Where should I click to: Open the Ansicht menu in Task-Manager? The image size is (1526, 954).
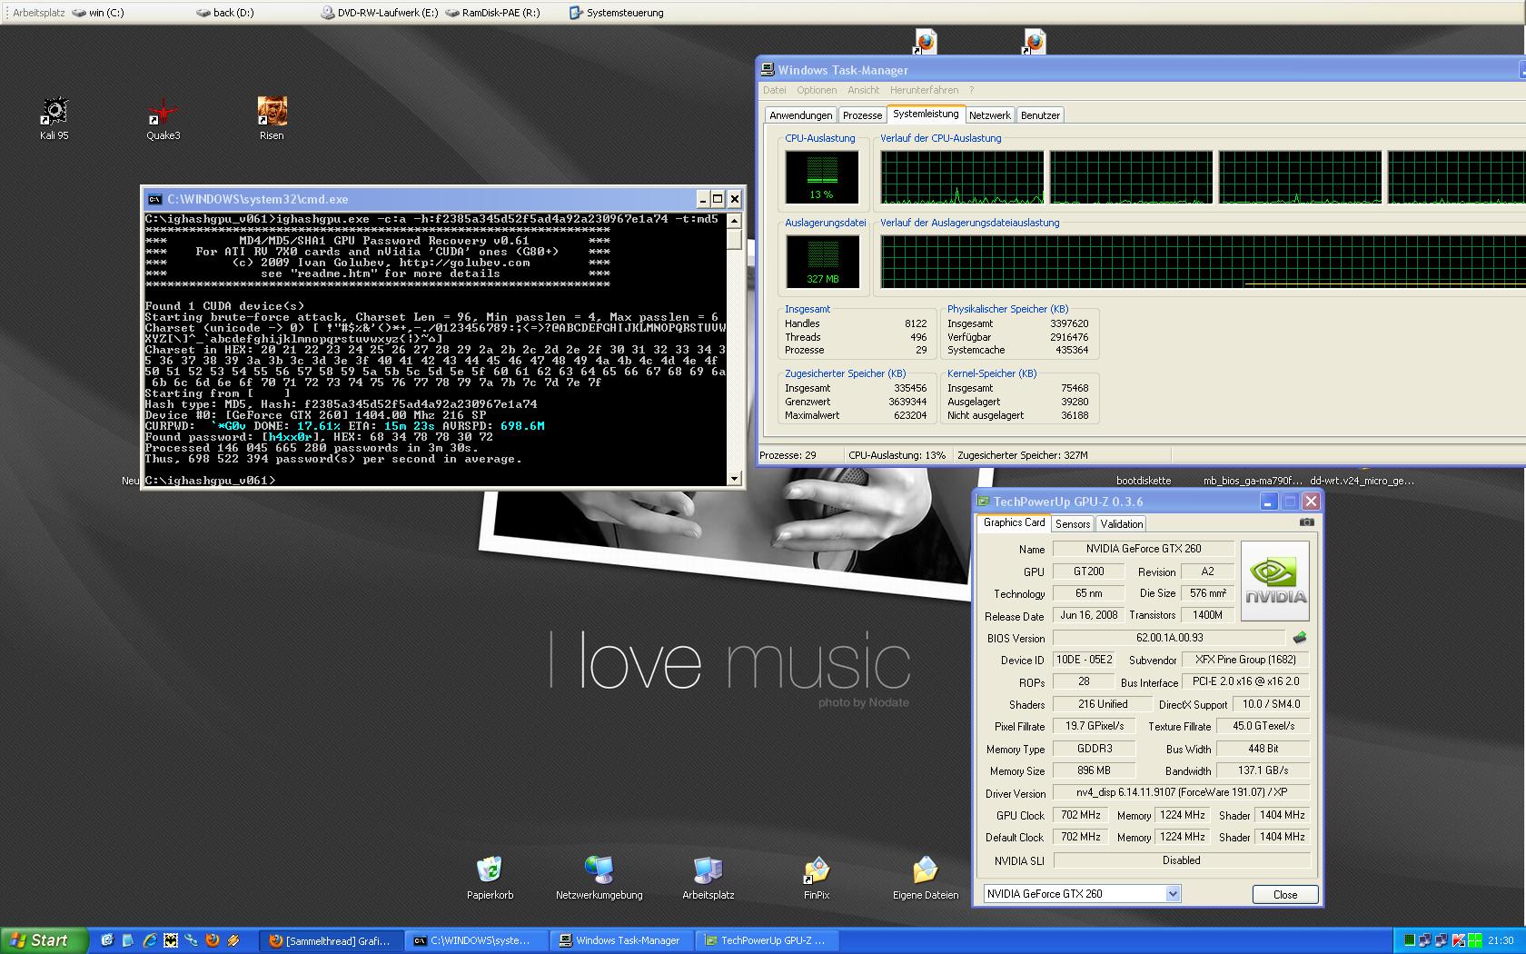click(x=863, y=90)
